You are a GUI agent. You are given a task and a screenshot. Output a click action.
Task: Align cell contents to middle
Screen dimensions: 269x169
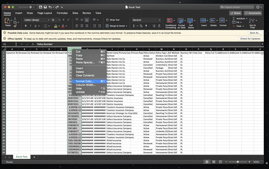tap(82, 20)
